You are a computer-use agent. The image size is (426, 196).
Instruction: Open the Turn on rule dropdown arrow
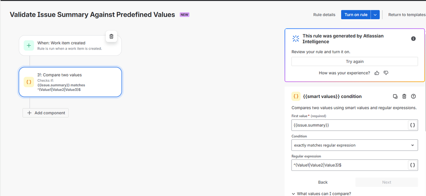(x=375, y=14)
